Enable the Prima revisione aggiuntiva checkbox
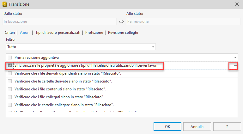Viewport: 243px width, 134px height. 10,58
